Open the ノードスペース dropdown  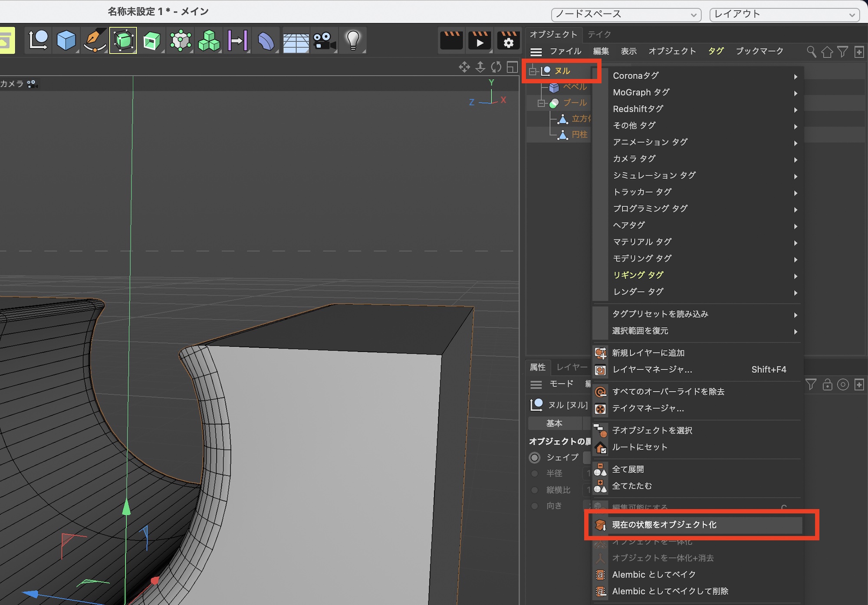pos(626,14)
